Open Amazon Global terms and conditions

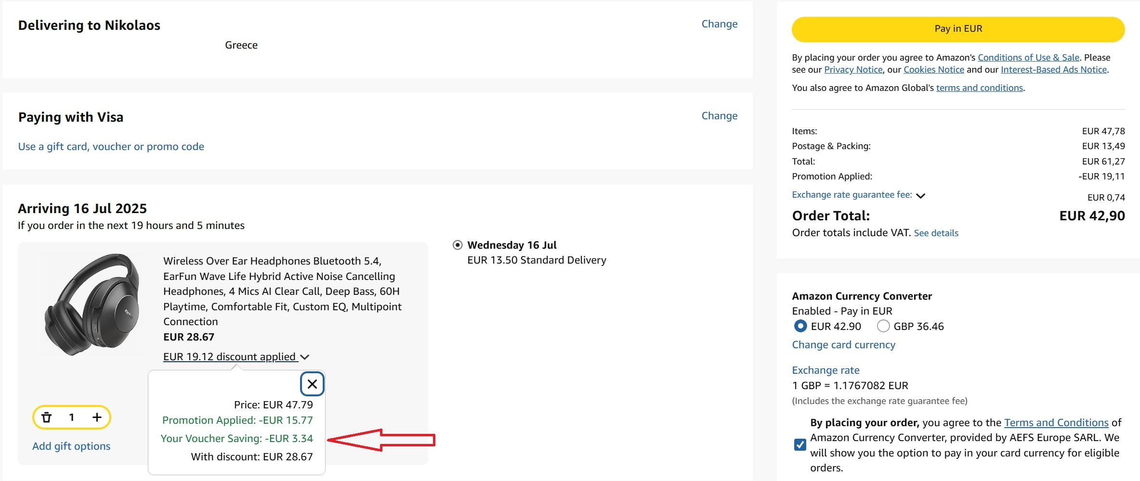[979, 88]
